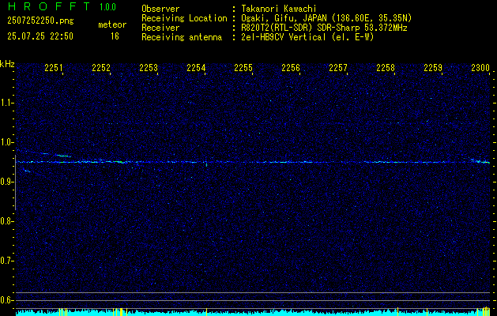The image size is (497, 316).
Task: Click receiver R820T2(RTL-SDR) SDR-Sharp text
Action: [324, 28]
